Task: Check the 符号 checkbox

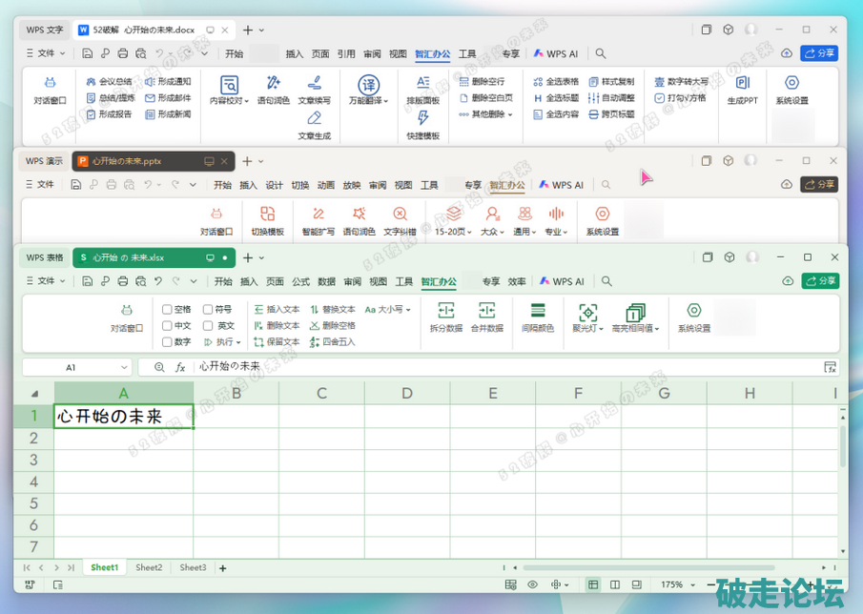Action: coord(209,310)
